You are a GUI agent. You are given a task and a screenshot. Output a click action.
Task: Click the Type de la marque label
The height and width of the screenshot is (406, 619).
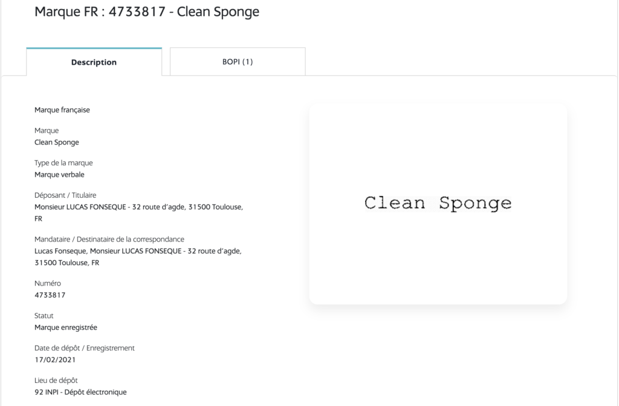(x=63, y=162)
